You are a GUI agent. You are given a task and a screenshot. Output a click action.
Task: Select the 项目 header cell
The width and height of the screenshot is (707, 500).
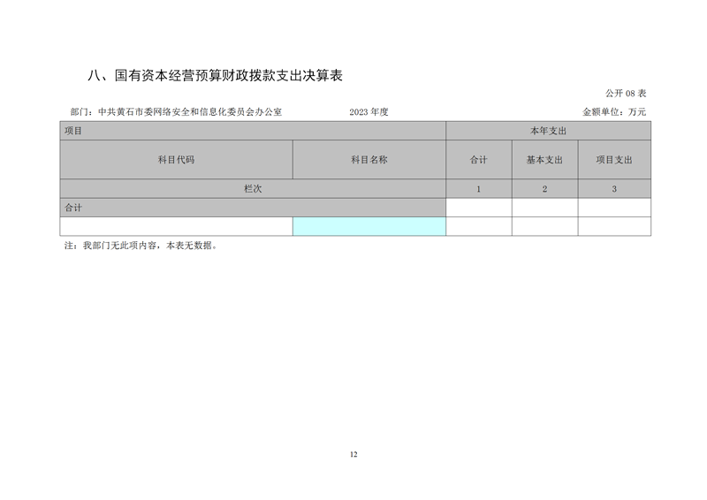click(253, 131)
